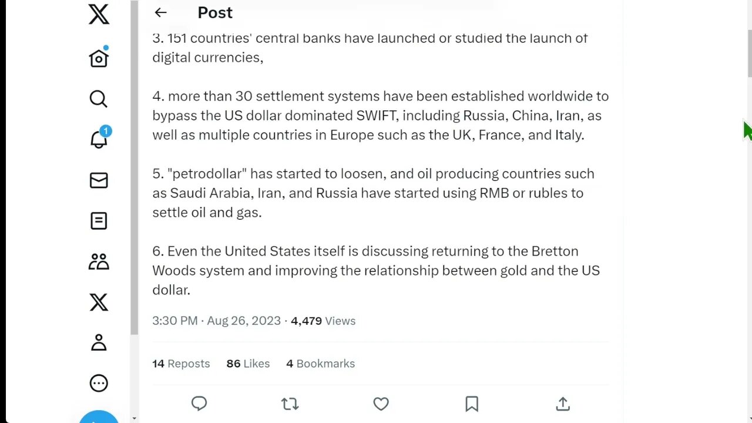752x423 pixels.
Task: View the 86 Likes list
Action: tap(248, 364)
